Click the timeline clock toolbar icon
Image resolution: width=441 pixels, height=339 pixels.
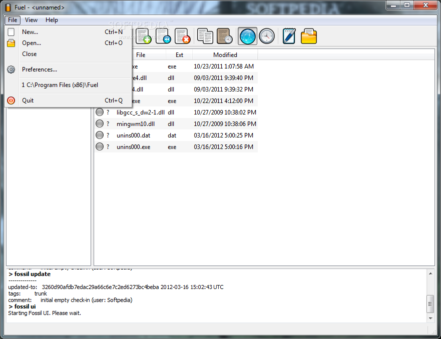(267, 36)
